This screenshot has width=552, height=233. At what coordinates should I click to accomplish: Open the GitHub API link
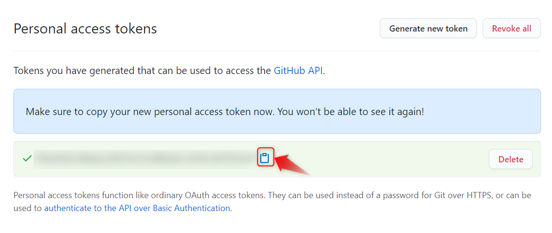tap(298, 71)
